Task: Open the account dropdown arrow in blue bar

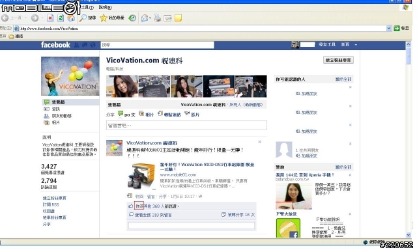Action: [356, 45]
